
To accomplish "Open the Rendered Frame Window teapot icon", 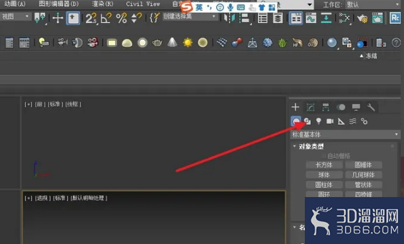I will pos(378,19).
